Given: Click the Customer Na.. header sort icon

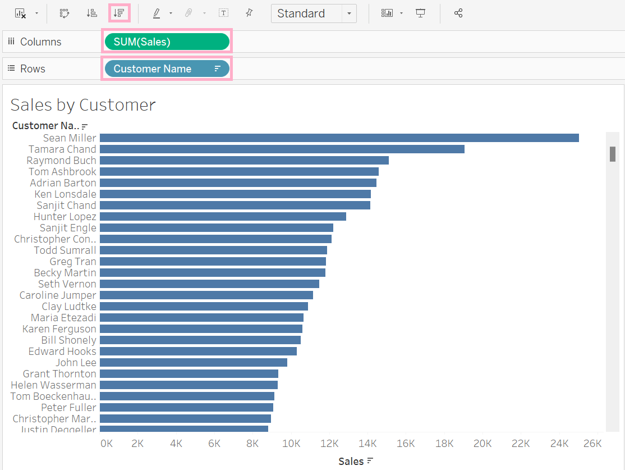Looking at the screenshot, I should coord(85,126).
